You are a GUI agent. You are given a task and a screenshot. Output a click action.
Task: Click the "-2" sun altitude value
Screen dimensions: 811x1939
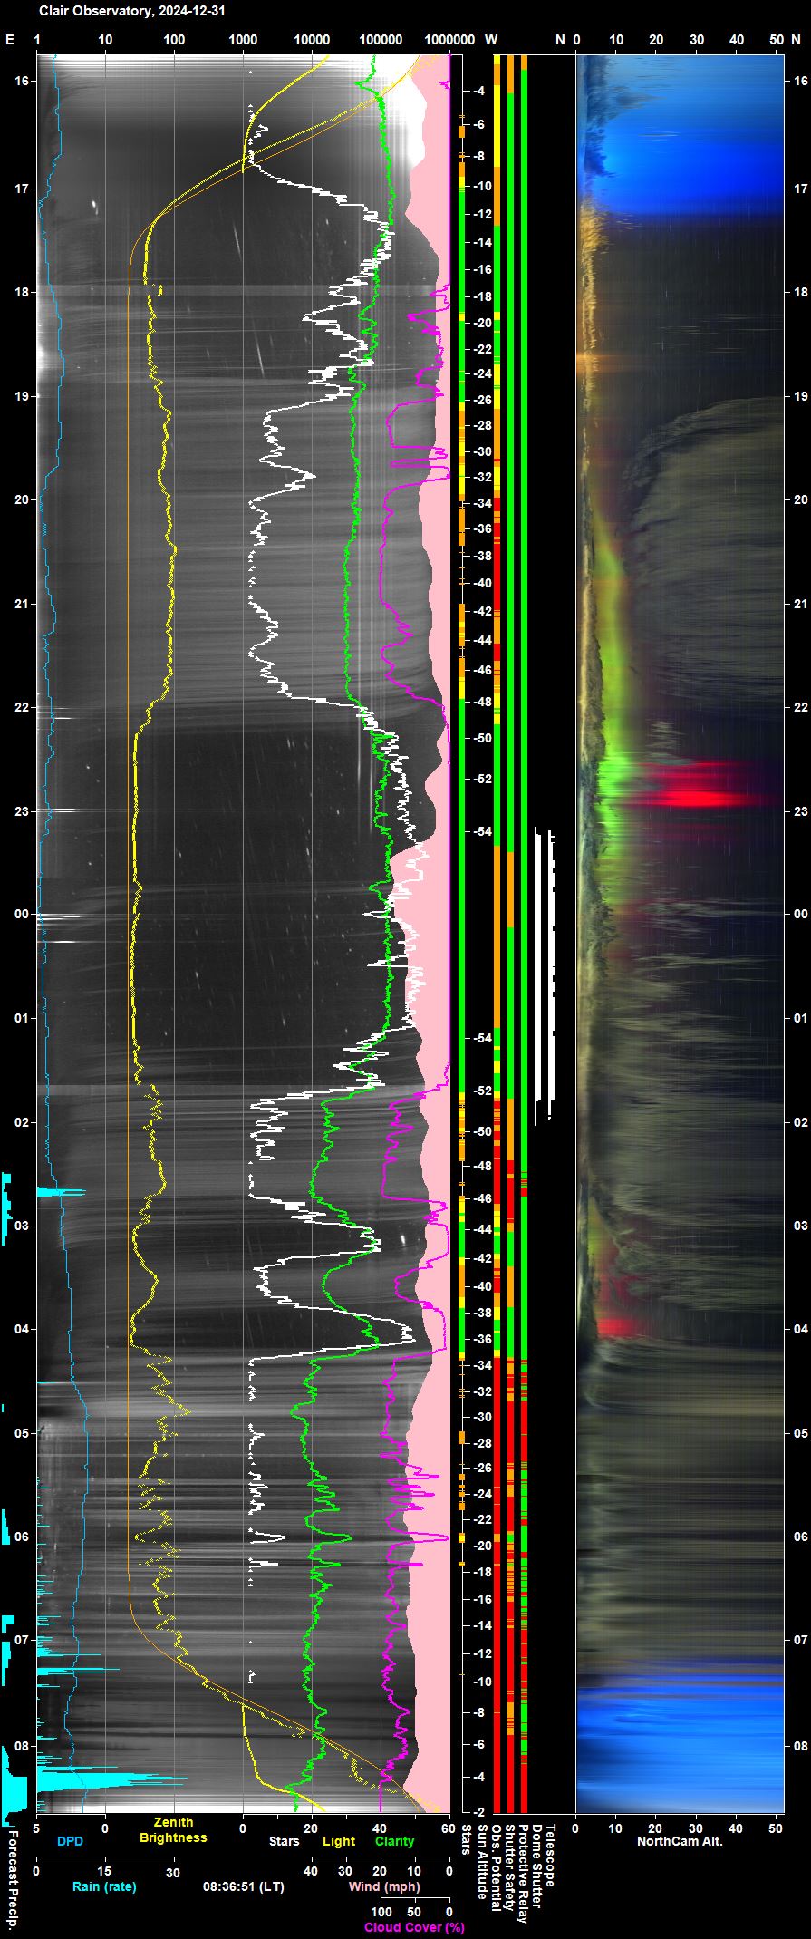(x=479, y=1810)
